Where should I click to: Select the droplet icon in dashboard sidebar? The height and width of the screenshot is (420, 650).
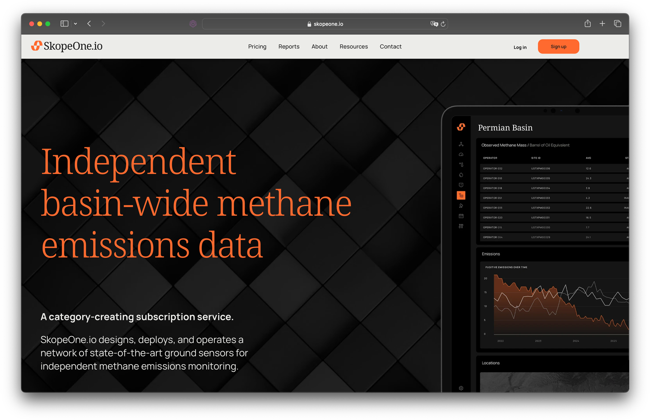pos(461,175)
